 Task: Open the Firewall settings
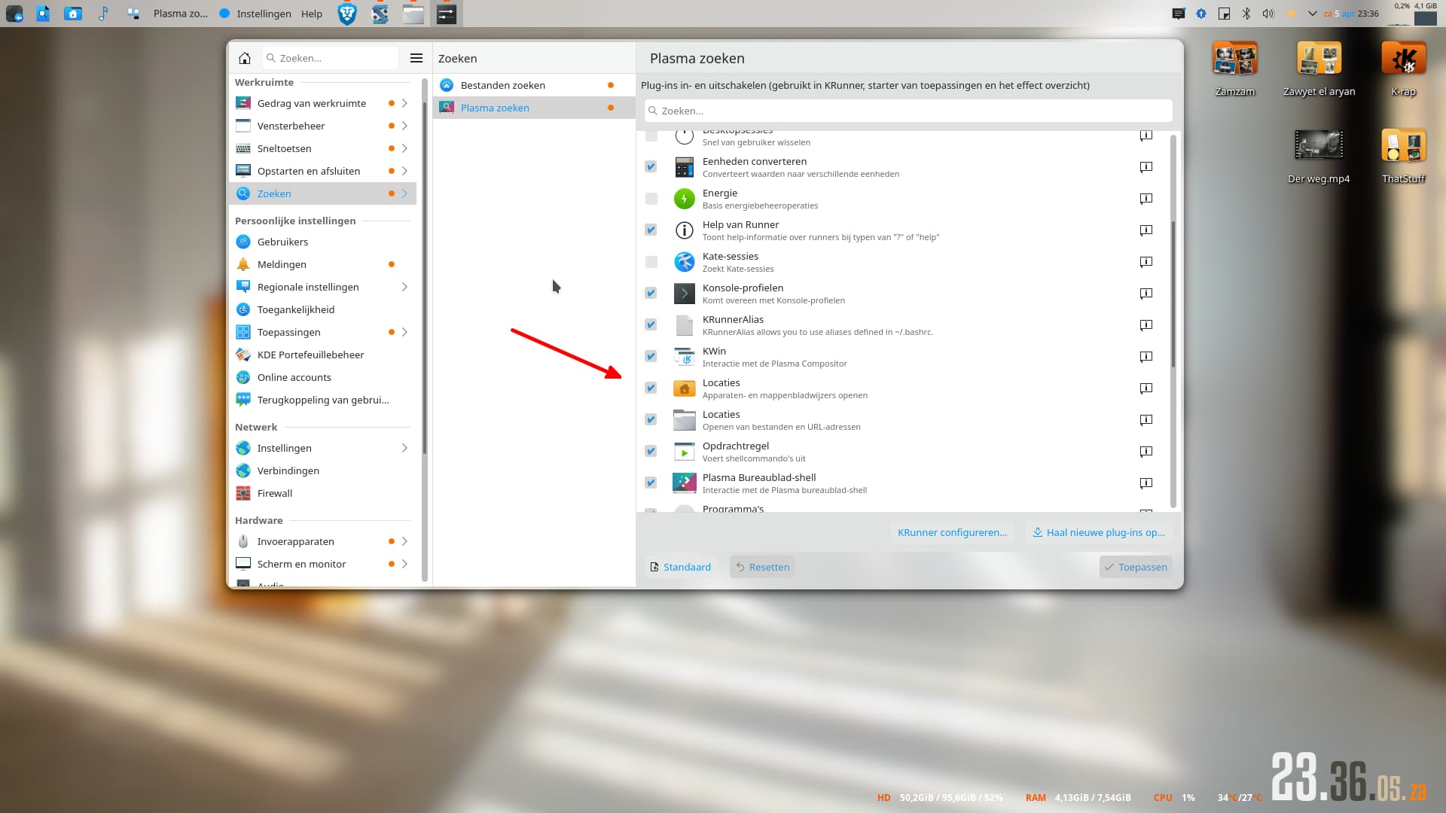point(322,493)
